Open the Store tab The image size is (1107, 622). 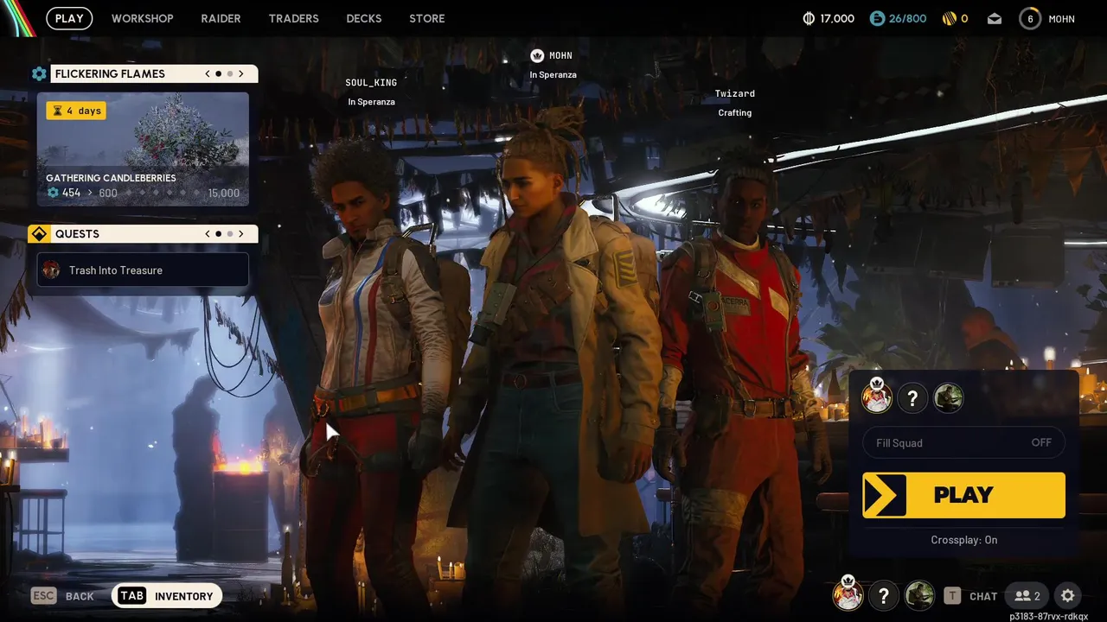point(427,18)
